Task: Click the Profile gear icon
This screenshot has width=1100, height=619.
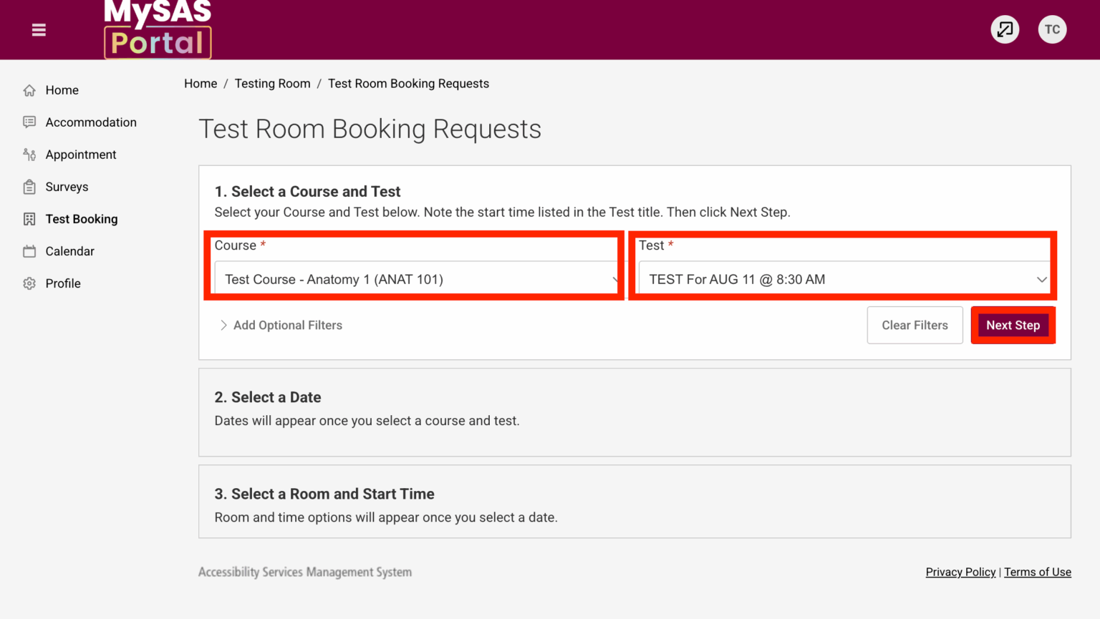Action: coord(29,283)
